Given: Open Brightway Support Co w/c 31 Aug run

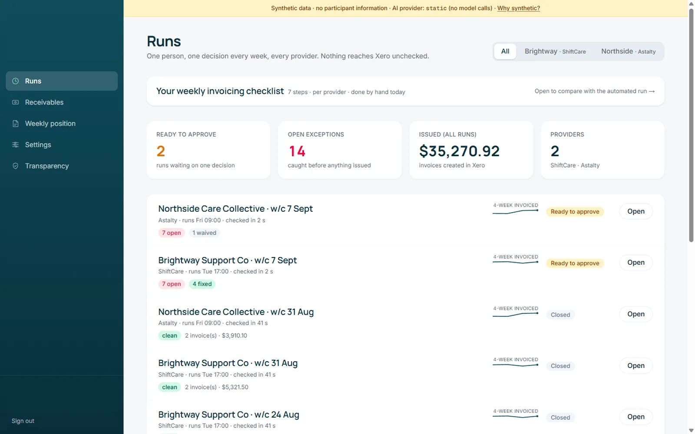Looking at the screenshot, I should pos(636,366).
